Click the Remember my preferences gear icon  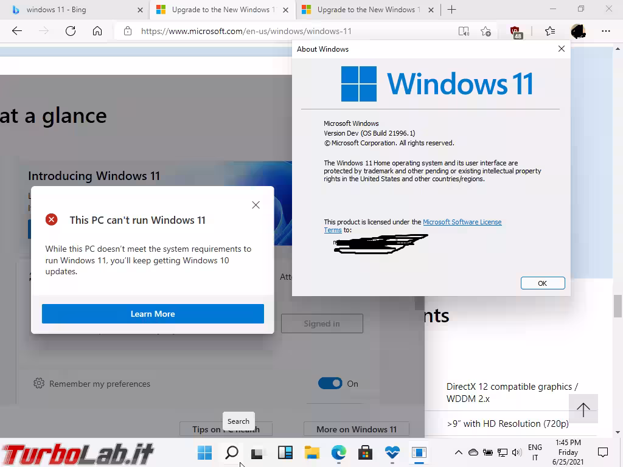[39, 383]
